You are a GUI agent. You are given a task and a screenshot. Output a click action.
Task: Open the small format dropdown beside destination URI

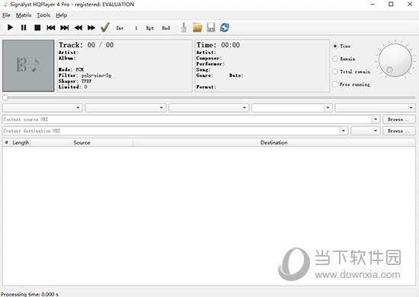(x=365, y=131)
